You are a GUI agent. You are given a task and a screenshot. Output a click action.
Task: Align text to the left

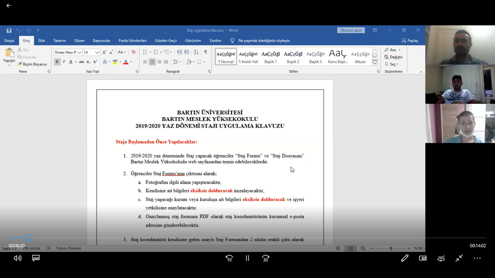145,62
